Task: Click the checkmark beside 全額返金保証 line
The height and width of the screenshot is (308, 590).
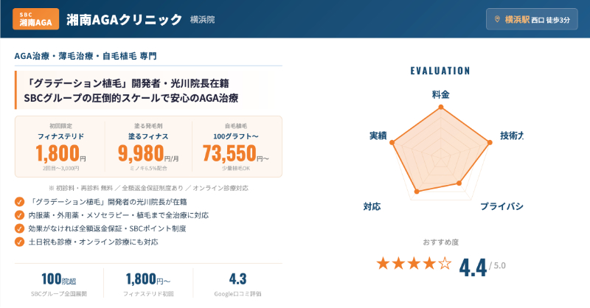Action: coord(19,228)
